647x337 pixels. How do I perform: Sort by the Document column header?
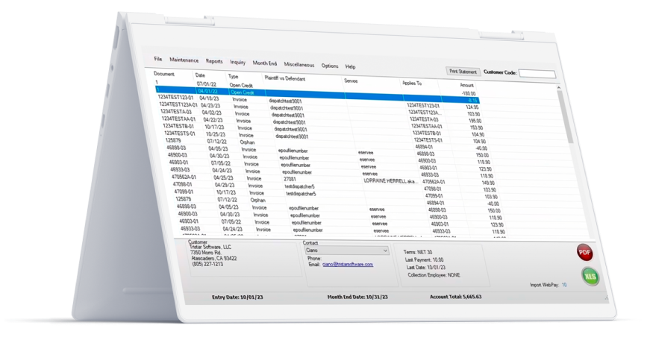click(164, 74)
